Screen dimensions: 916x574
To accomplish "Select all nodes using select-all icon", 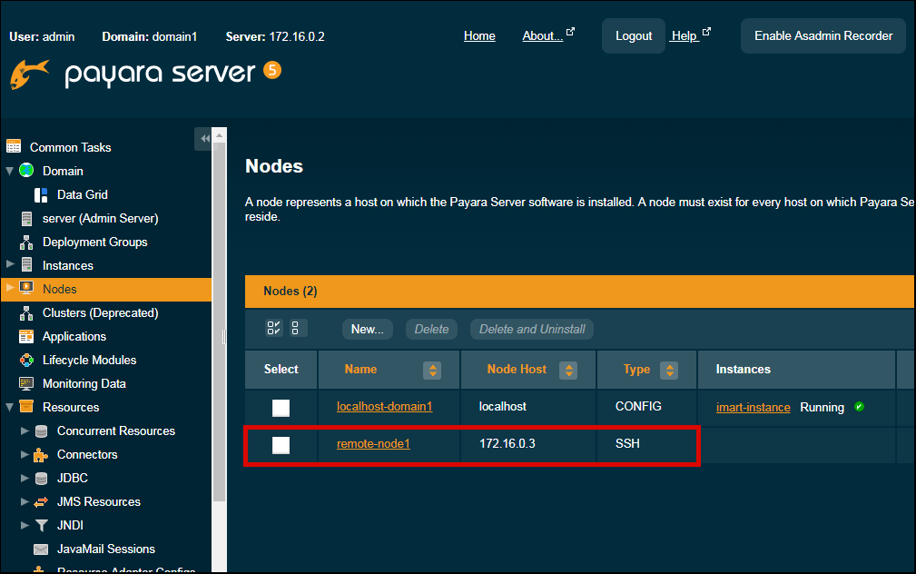I will [273, 328].
